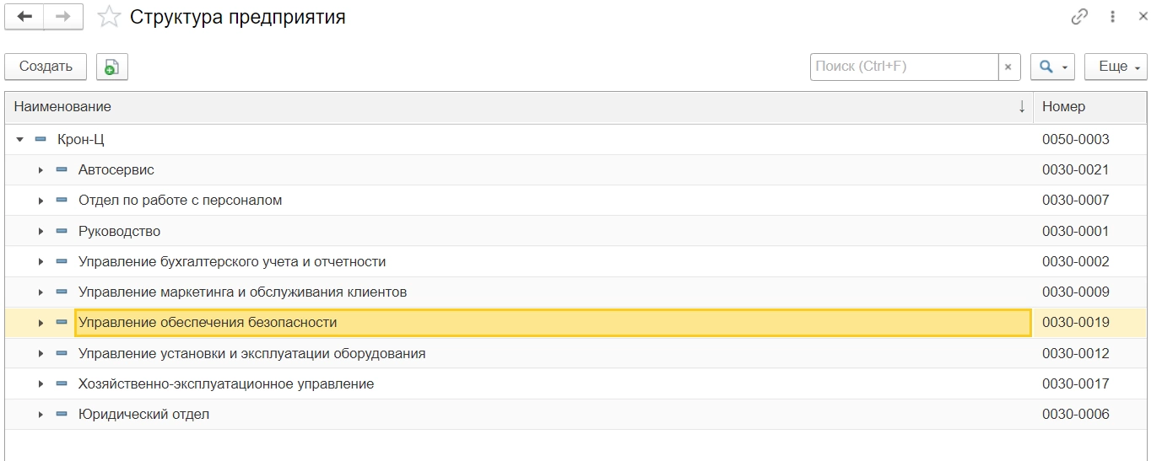Screen dimensions: 1162x461
Task: Focus the Поиск (Ctrl+F) search field
Action: point(903,67)
